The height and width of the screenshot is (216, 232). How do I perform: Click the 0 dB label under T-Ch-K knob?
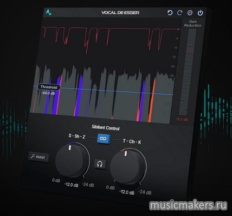tap(110, 188)
